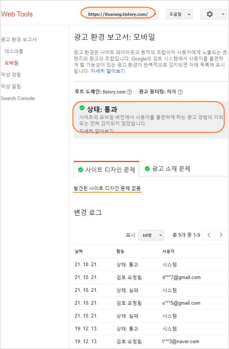Click the 발견된 사이트 디자인 문제 없음 text
229x349 pixels.
pyautogui.click(x=107, y=188)
